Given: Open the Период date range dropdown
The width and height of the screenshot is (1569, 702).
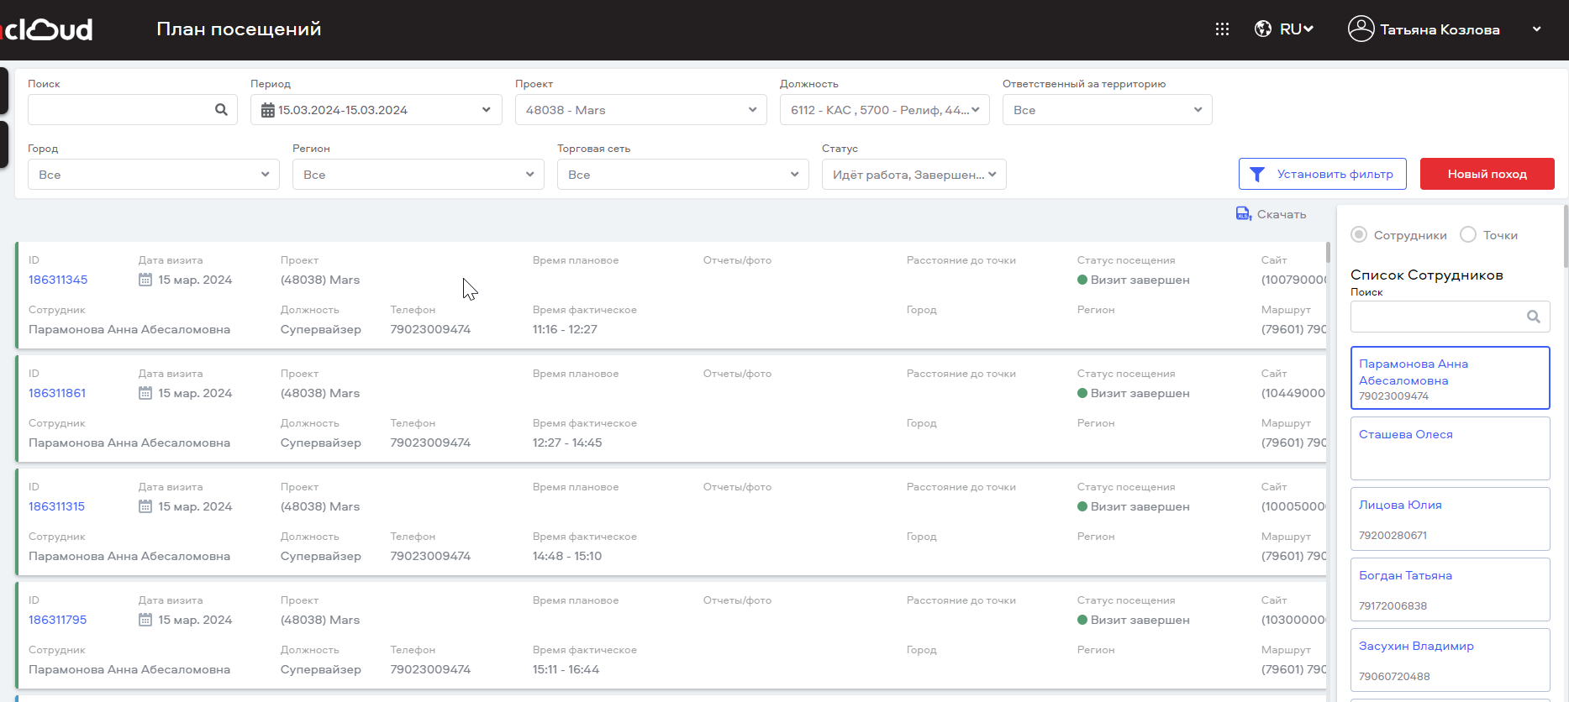Looking at the screenshot, I should click(376, 110).
